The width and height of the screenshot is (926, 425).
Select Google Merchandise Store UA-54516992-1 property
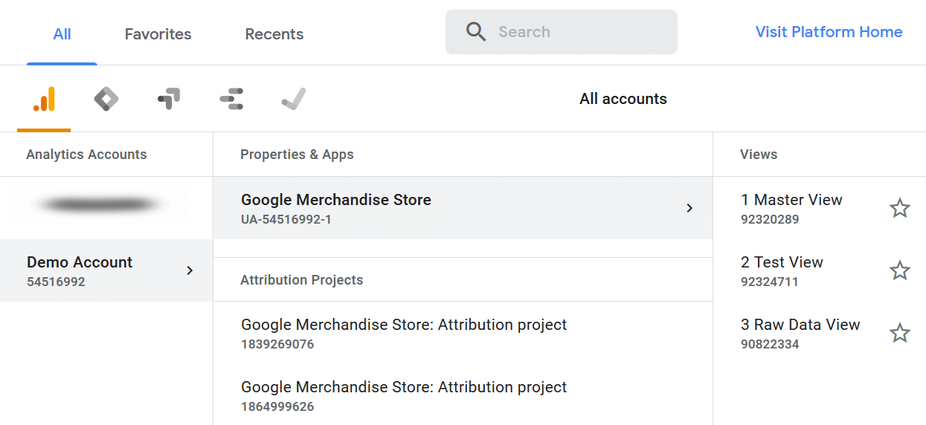[463, 208]
